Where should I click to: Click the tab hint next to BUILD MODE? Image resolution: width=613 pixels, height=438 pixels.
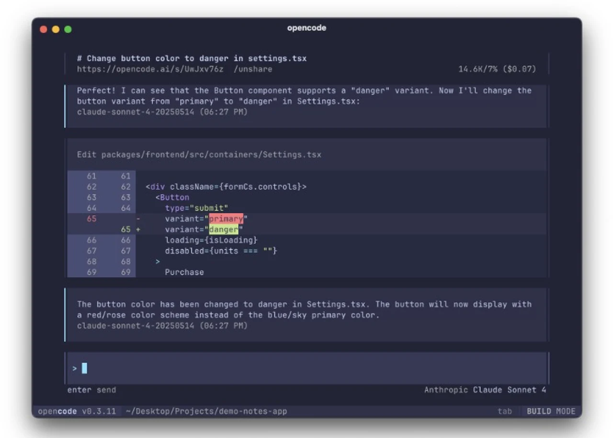pyautogui.click(x=505, y=411)
